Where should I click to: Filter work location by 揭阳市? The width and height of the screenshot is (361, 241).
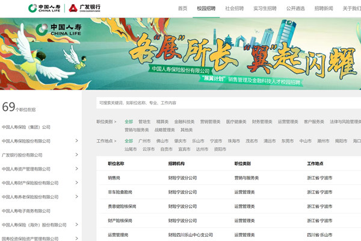tap(341, 141)
